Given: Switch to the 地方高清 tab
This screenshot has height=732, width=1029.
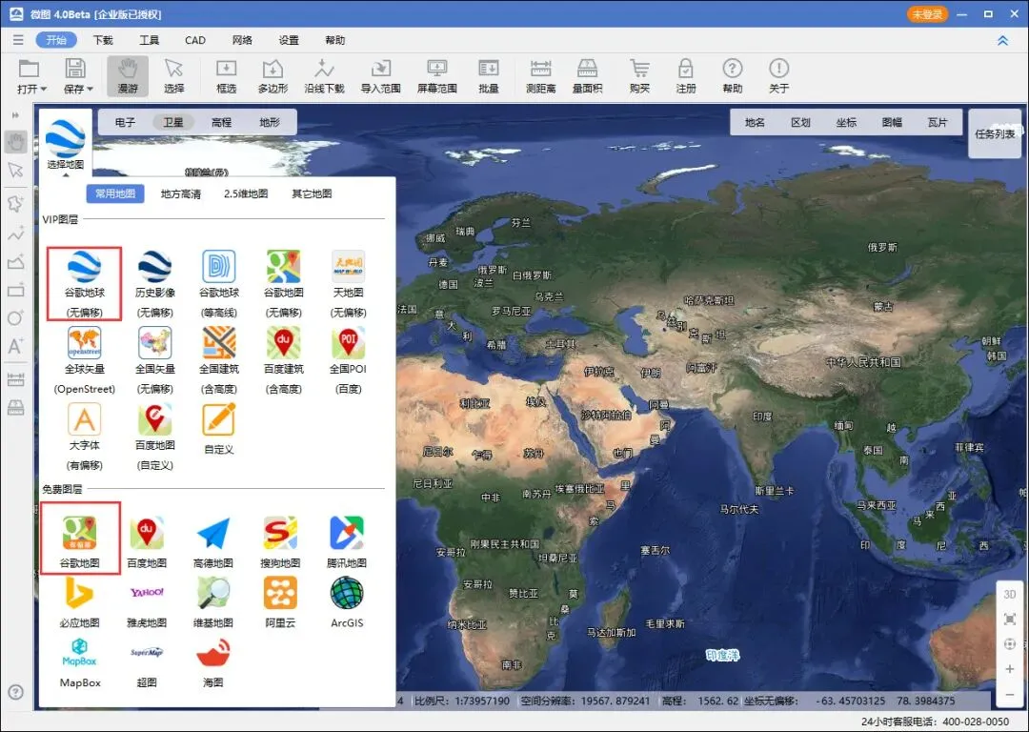Looking at the screenshot, I should pos(181,193).
